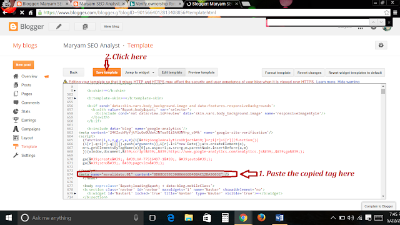Click the Edit template button
This screenshot has width=400, height=225.
coord(172,72)
